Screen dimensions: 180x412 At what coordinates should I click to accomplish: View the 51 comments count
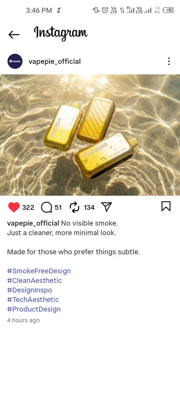[x=58, y=207]
